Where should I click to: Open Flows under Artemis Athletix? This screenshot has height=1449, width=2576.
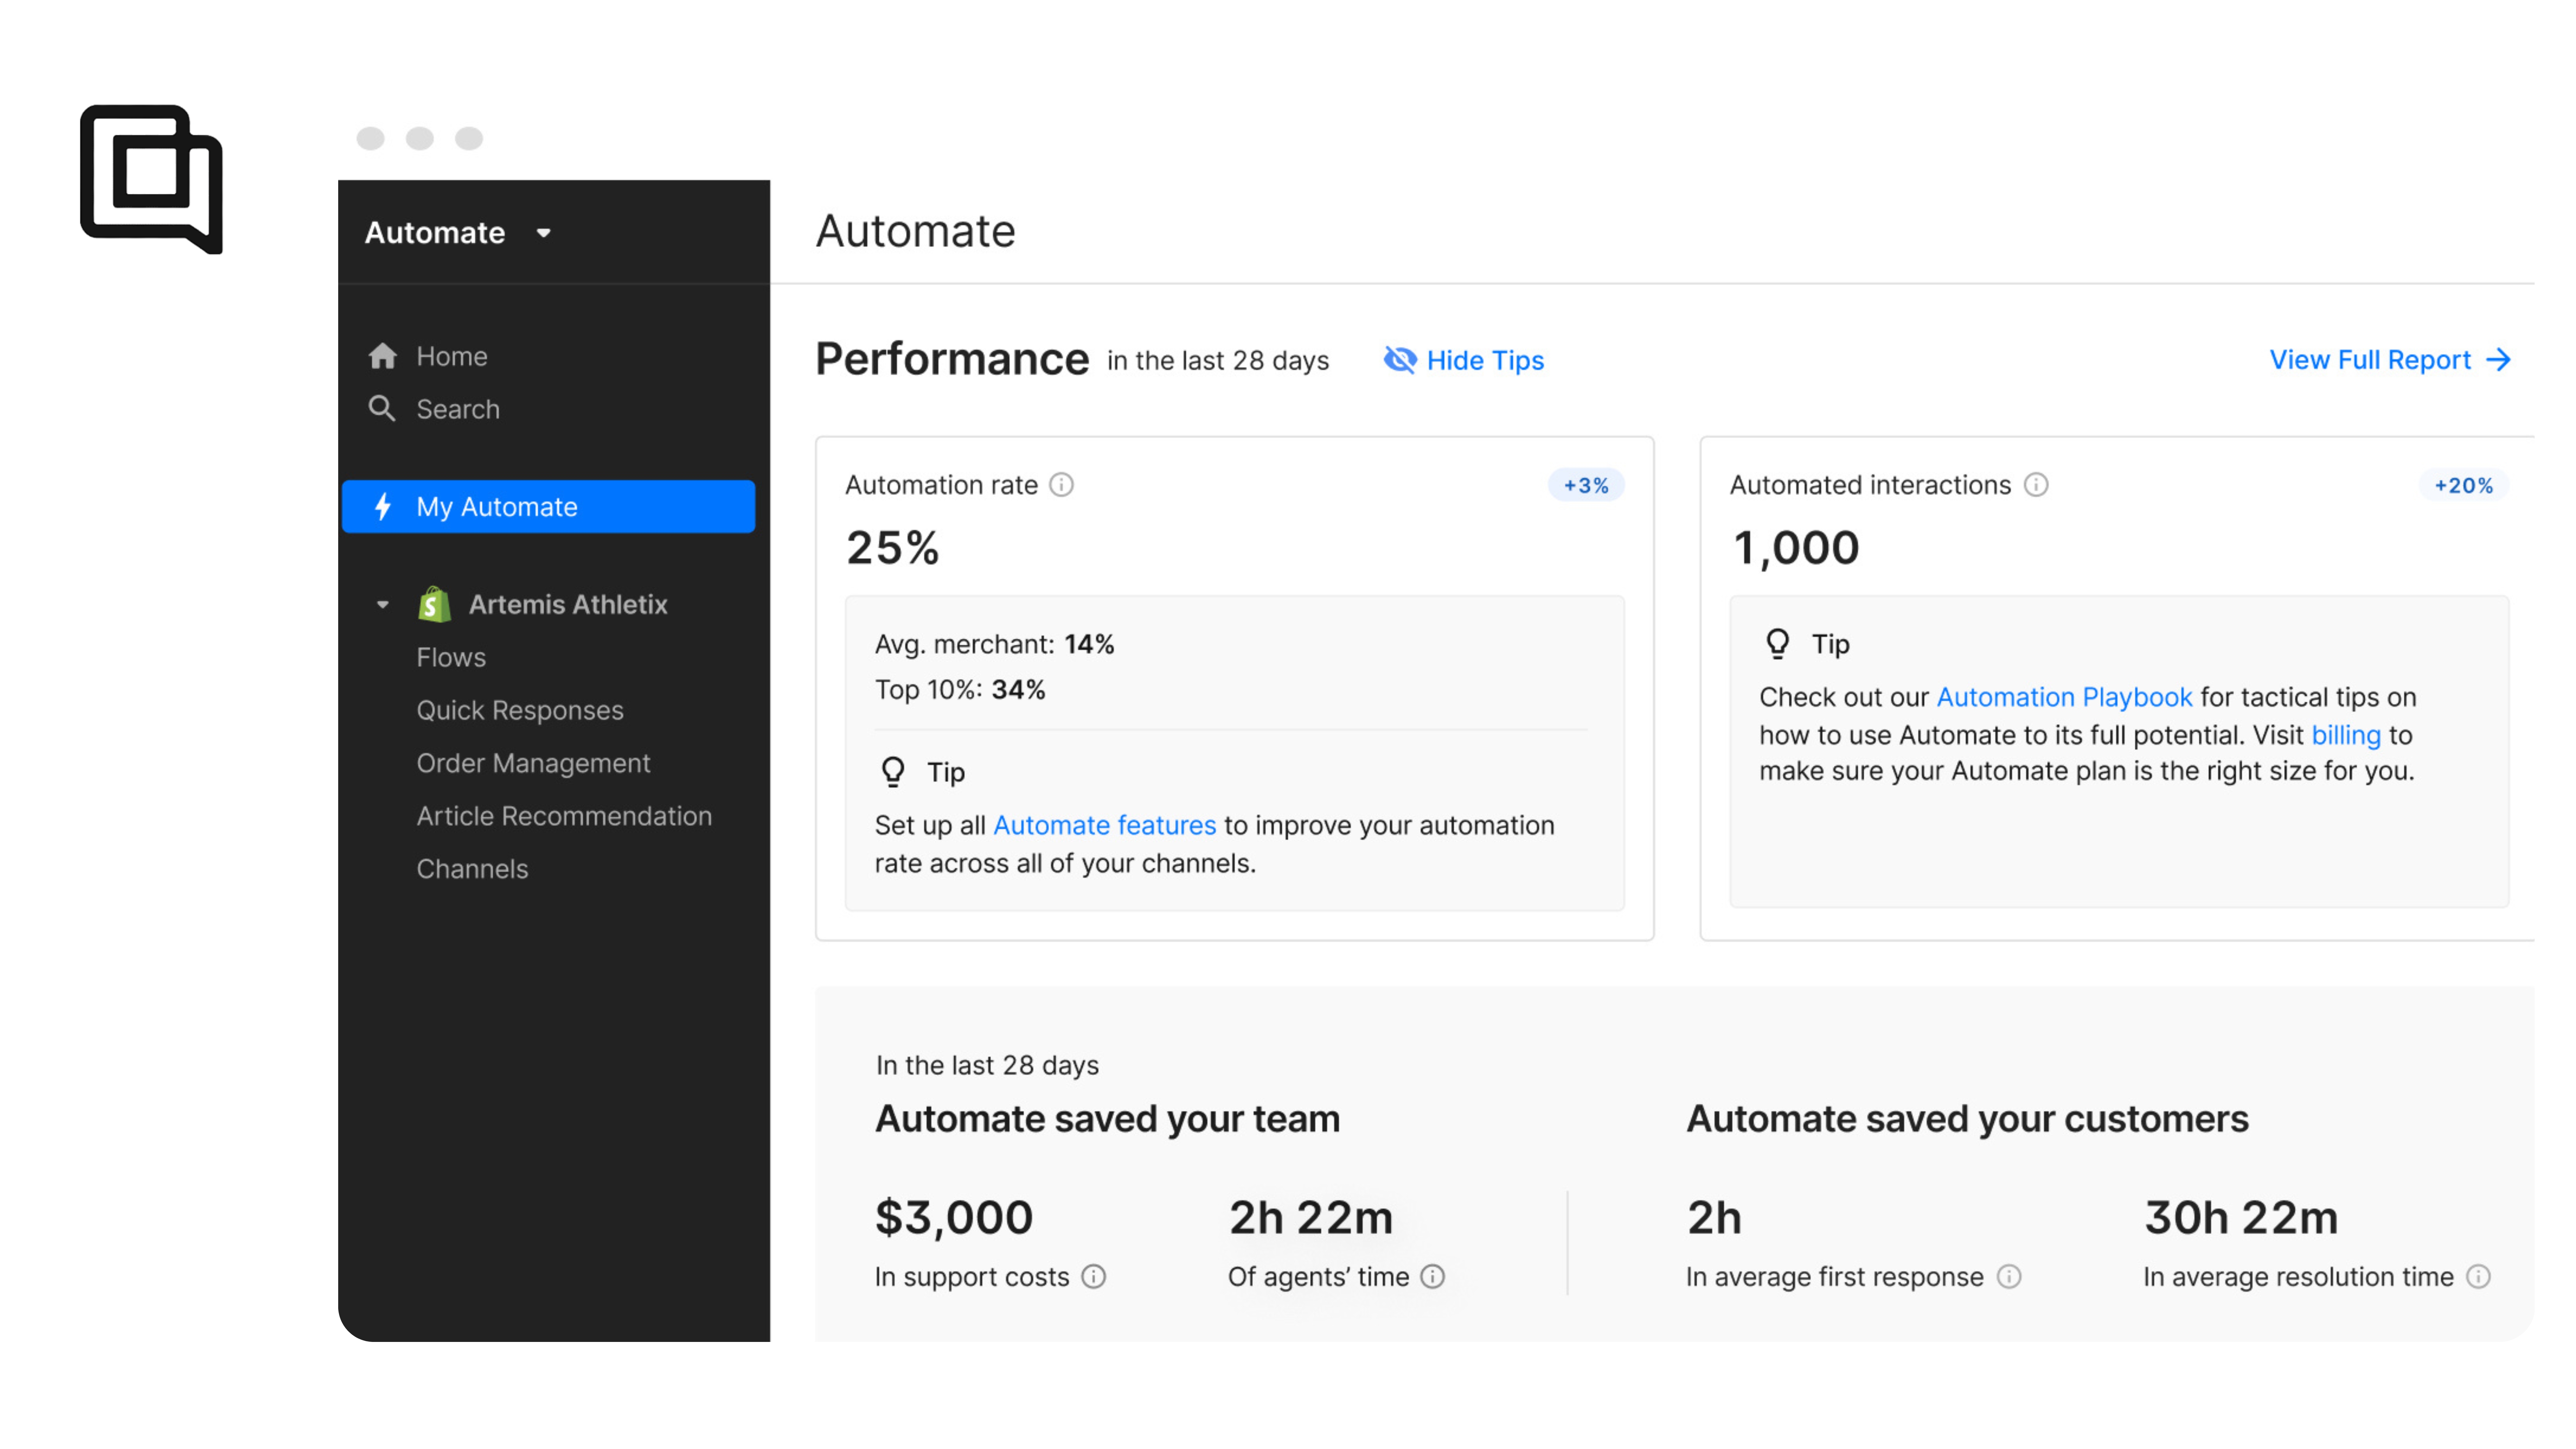coord(451,657)
